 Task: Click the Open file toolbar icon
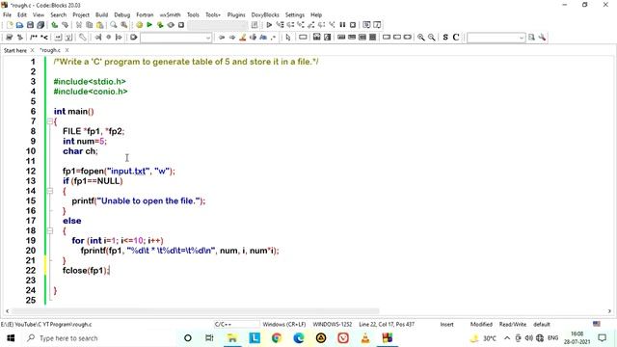(x=19, y=25)
